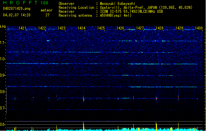Select the Ogata-vill. Akita-Pref. JAPAN location text

pos(146,8)
